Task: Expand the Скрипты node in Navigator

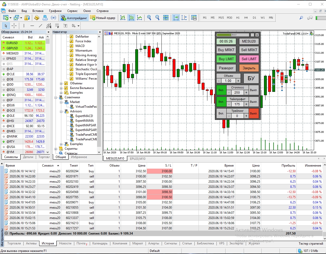Action: [56, 149]
